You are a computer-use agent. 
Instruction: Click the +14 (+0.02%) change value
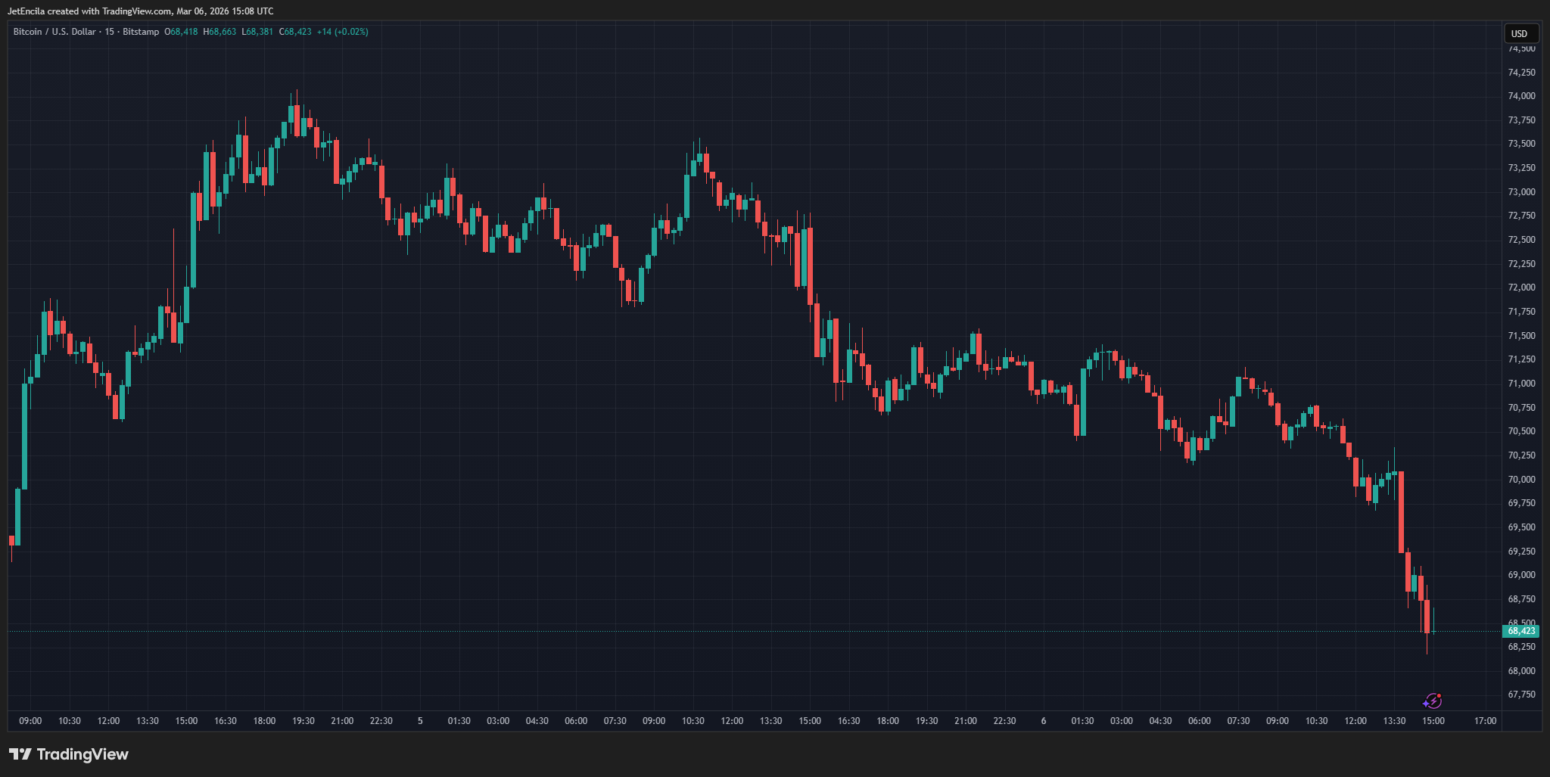342,32
